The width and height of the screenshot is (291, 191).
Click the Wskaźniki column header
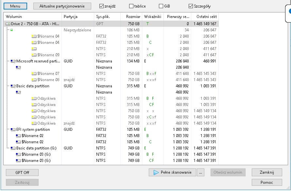153,17
